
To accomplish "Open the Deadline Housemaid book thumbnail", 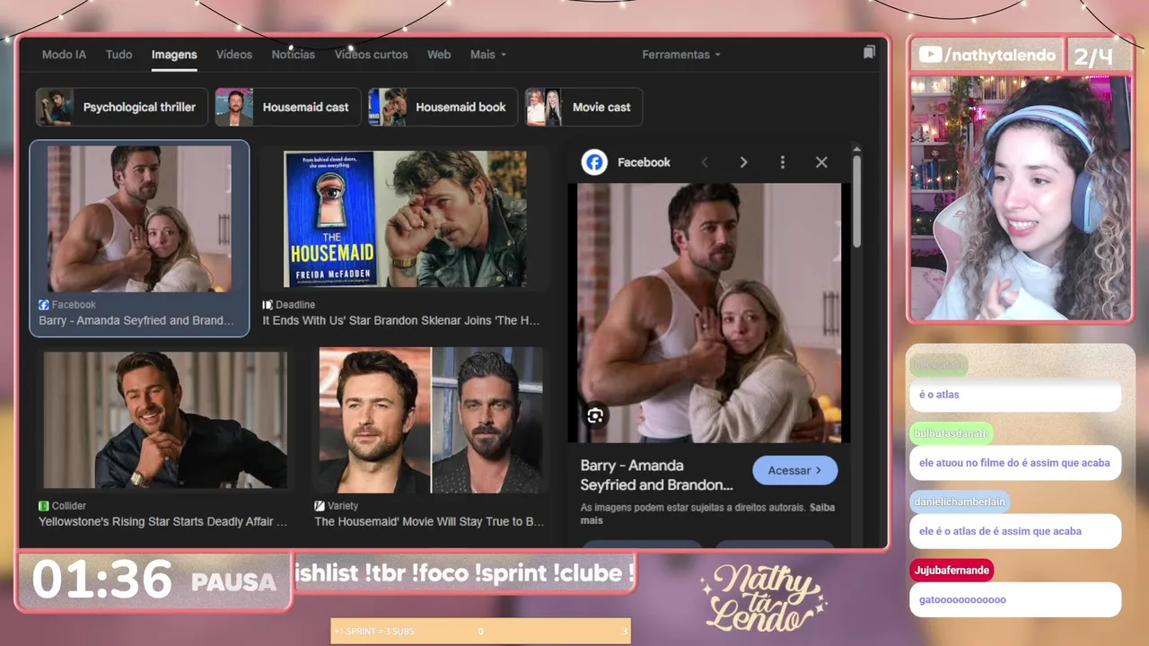I will [405, 219].
